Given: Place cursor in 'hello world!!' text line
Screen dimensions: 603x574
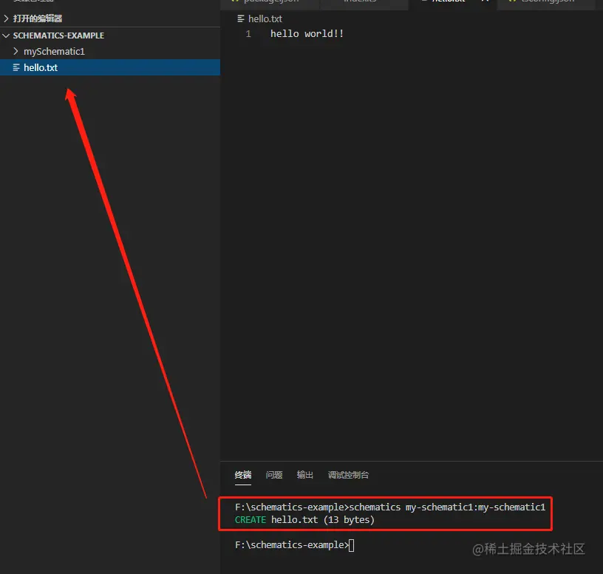Looking at the screenshot, I should (x=307, y=34).
